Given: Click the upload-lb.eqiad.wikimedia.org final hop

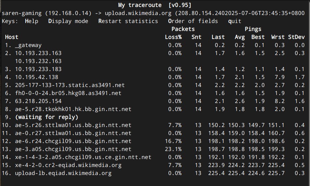Looking at the screenshot, I should pyautogui.click(x=63, y=173).
